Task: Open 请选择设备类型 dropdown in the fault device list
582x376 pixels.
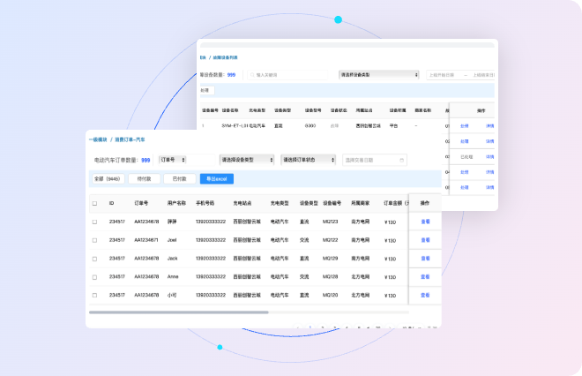Action: coord(379,75)
